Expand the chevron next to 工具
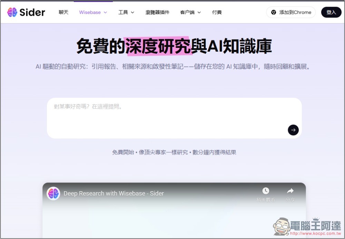Image resolution: width=345 pixels, height=239 pixels. [133, 12]
